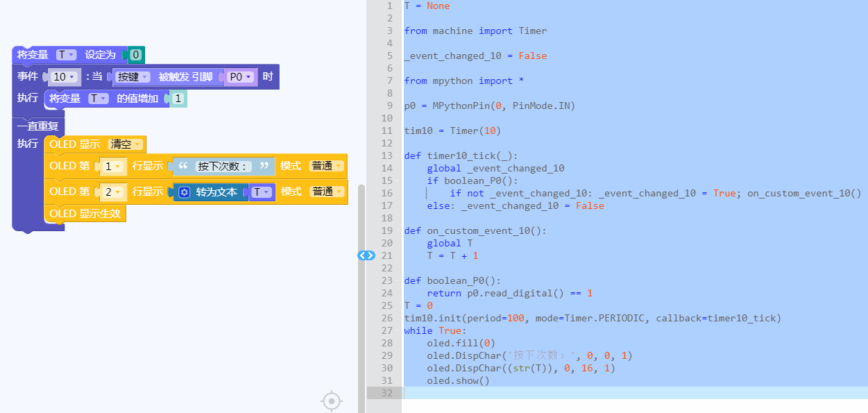
Task: Expand the 按键 trigger type dropdown
Action: click(133, 77)
